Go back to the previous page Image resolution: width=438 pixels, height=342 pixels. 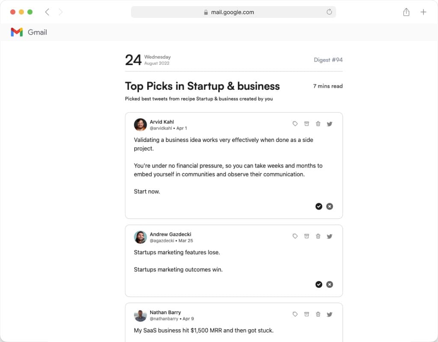coord(47,12)
